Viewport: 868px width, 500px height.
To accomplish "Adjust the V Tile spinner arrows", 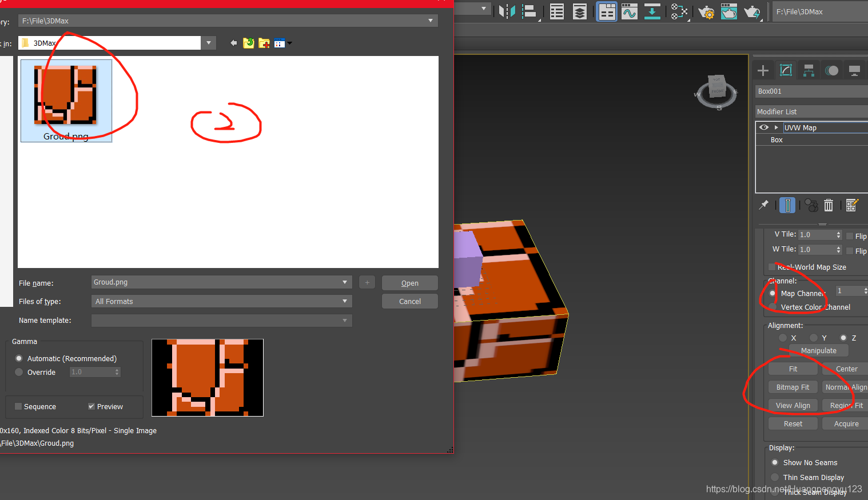I will [x=838, y=235].
